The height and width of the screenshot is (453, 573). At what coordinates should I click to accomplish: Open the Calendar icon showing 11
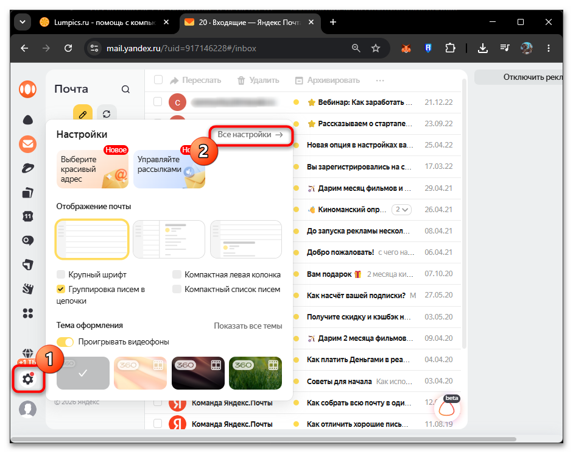(28, 216)
